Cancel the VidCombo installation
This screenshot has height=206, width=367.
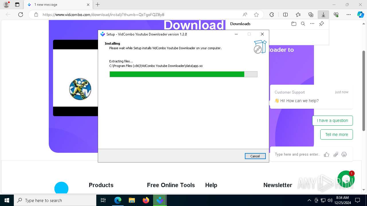point(255,156)
